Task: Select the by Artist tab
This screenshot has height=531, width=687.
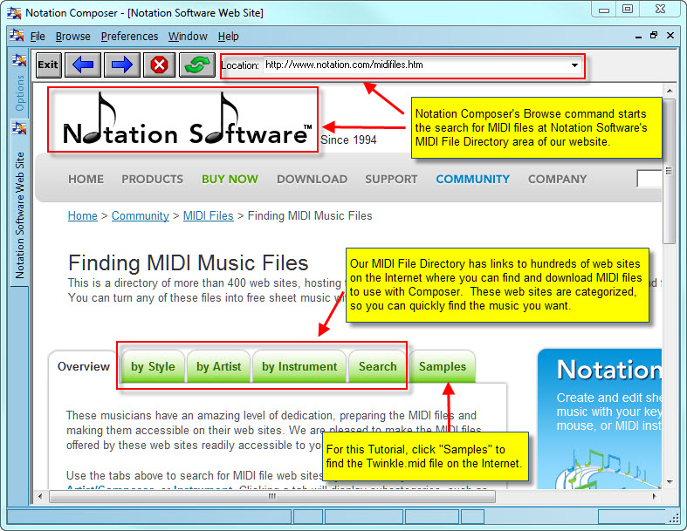Action: point(218,366)
